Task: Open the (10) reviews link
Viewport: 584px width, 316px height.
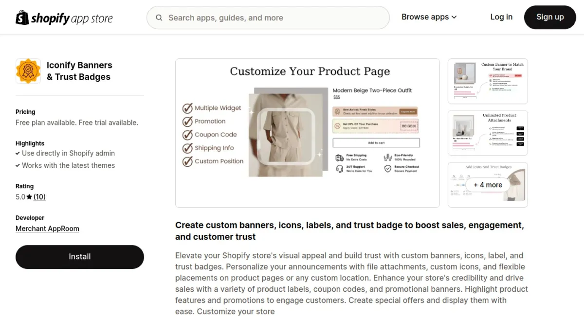Action: click(x=39, y=197)
